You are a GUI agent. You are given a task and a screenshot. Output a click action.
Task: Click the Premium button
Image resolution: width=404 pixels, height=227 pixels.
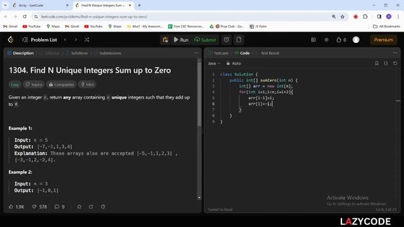point(383,40)
